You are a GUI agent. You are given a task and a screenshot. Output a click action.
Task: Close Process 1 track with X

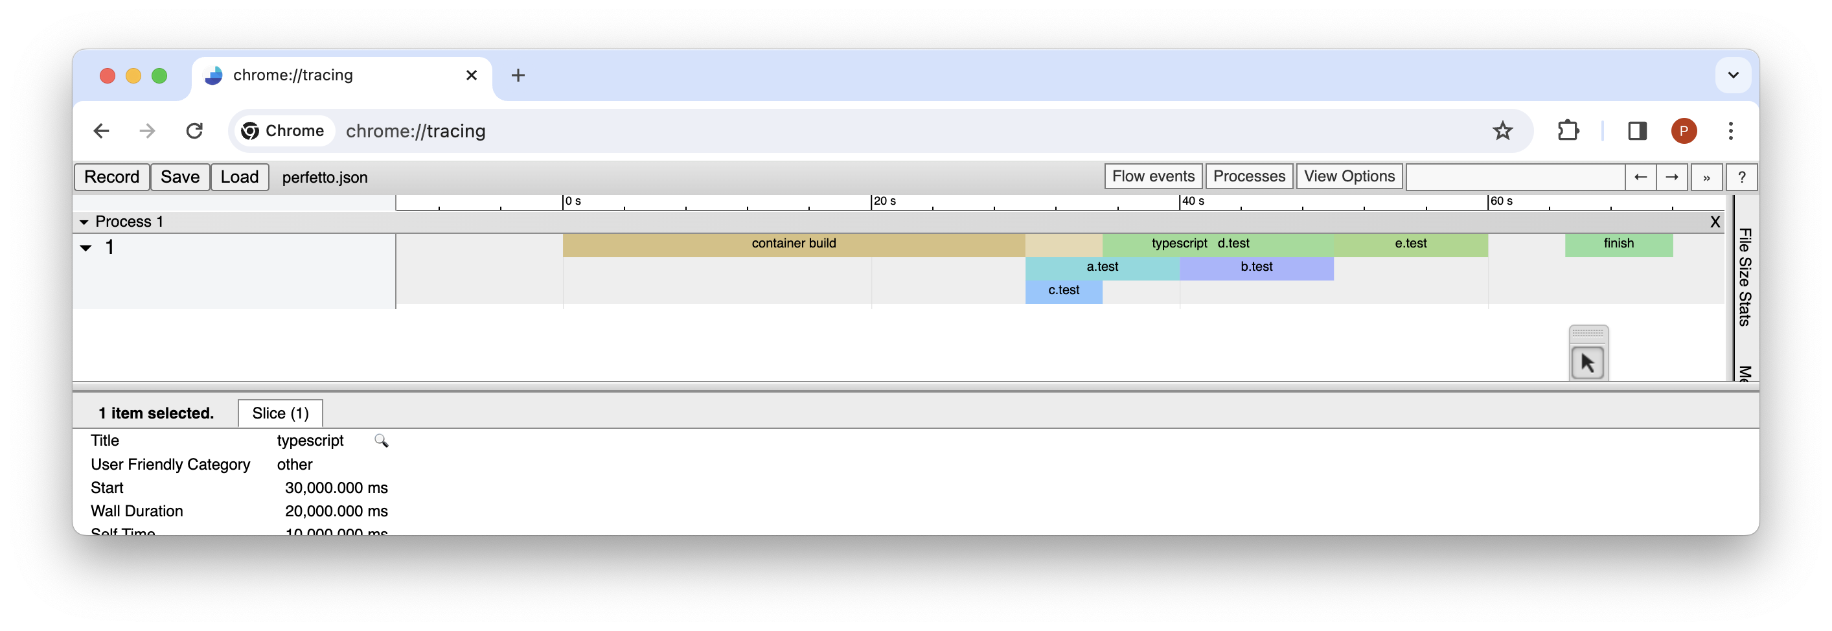pyautogui.click(x=1715, y=222)
